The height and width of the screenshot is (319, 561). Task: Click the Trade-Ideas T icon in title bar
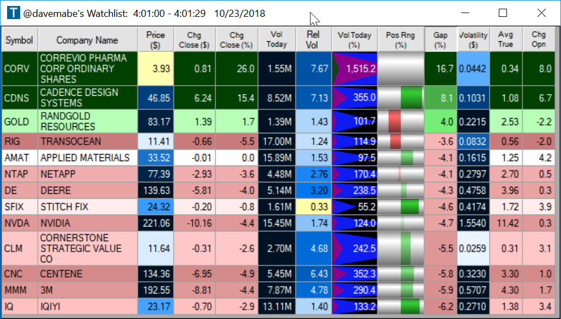pos(14,13)
